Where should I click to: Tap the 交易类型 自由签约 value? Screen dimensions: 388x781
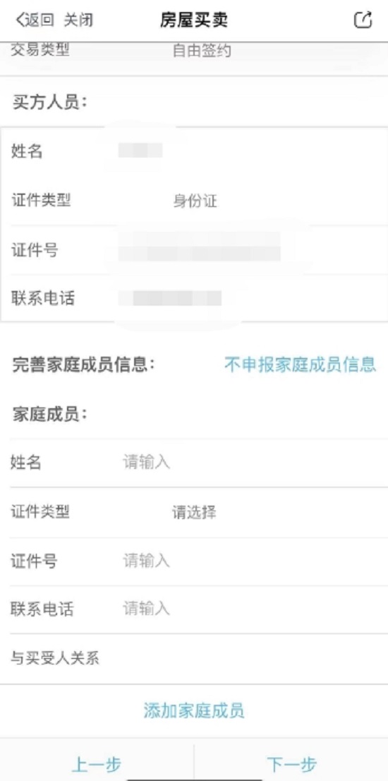pos(202,51)
